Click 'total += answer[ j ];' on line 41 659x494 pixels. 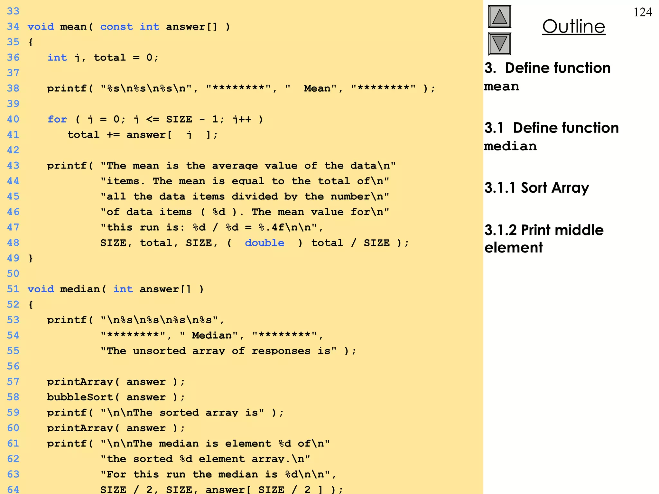click(x=143, y=135)
